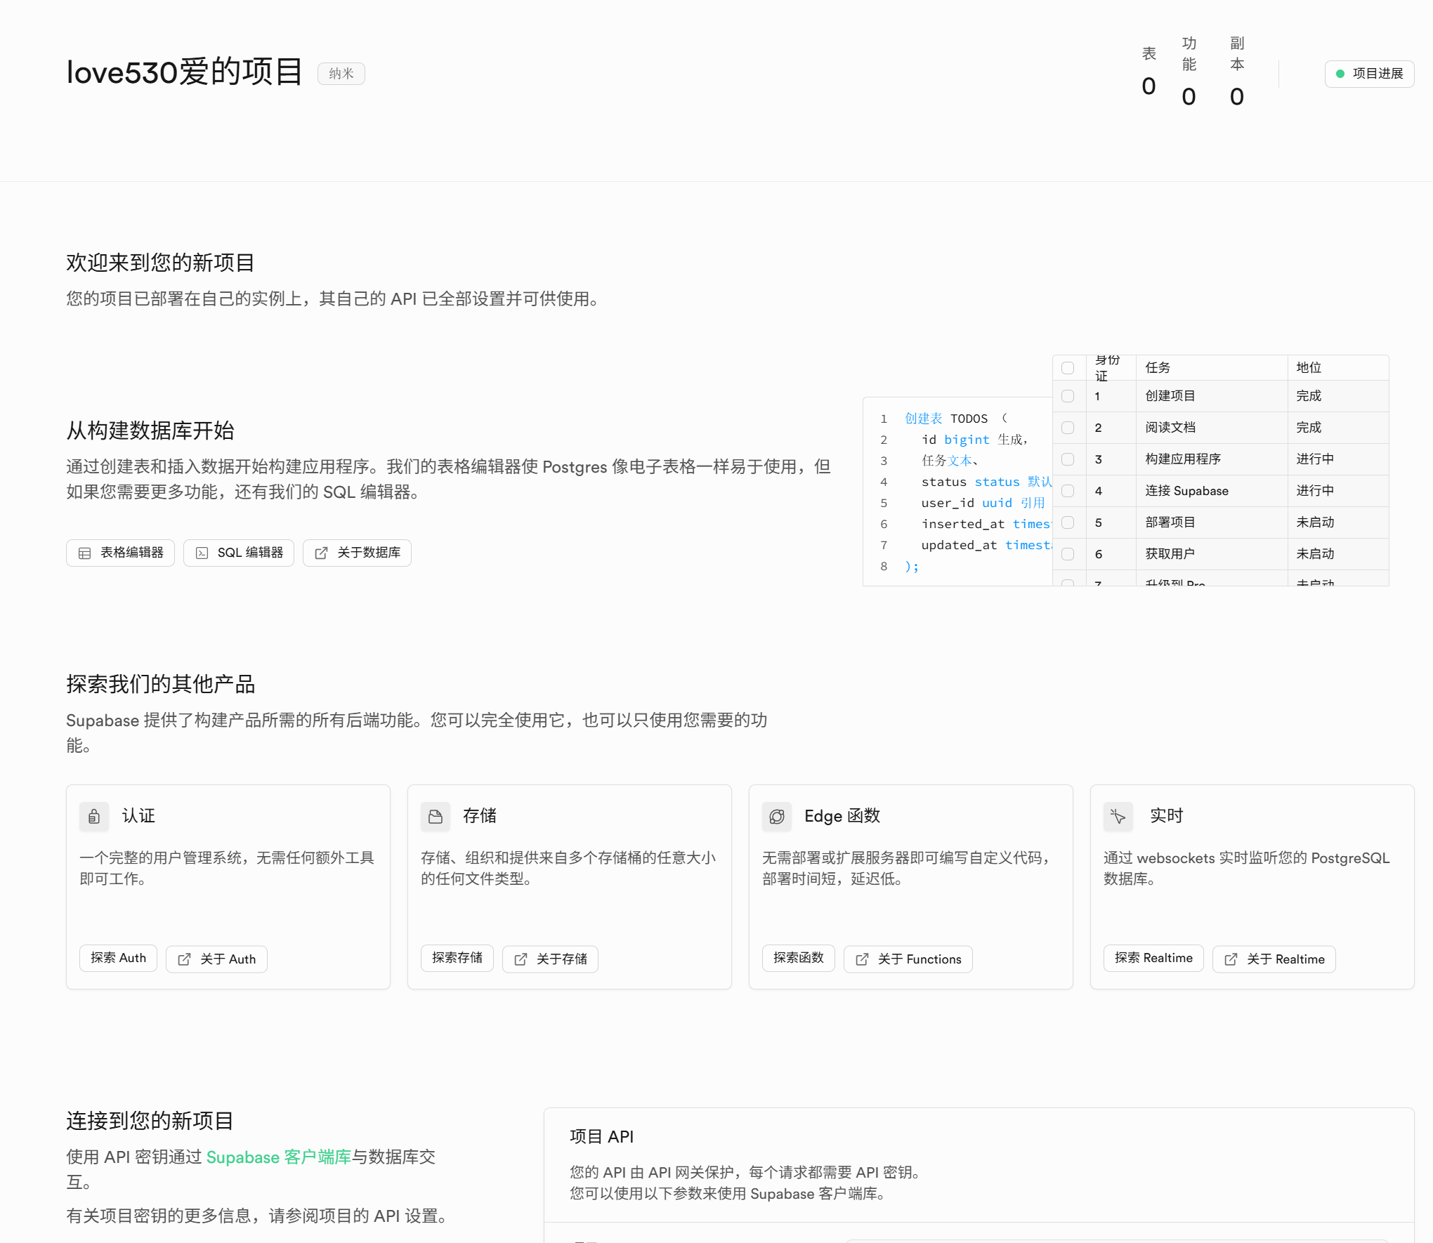Click the 探索 Auth button
This screenshot has width=1433, height=1243.
(x=118, y=958)
